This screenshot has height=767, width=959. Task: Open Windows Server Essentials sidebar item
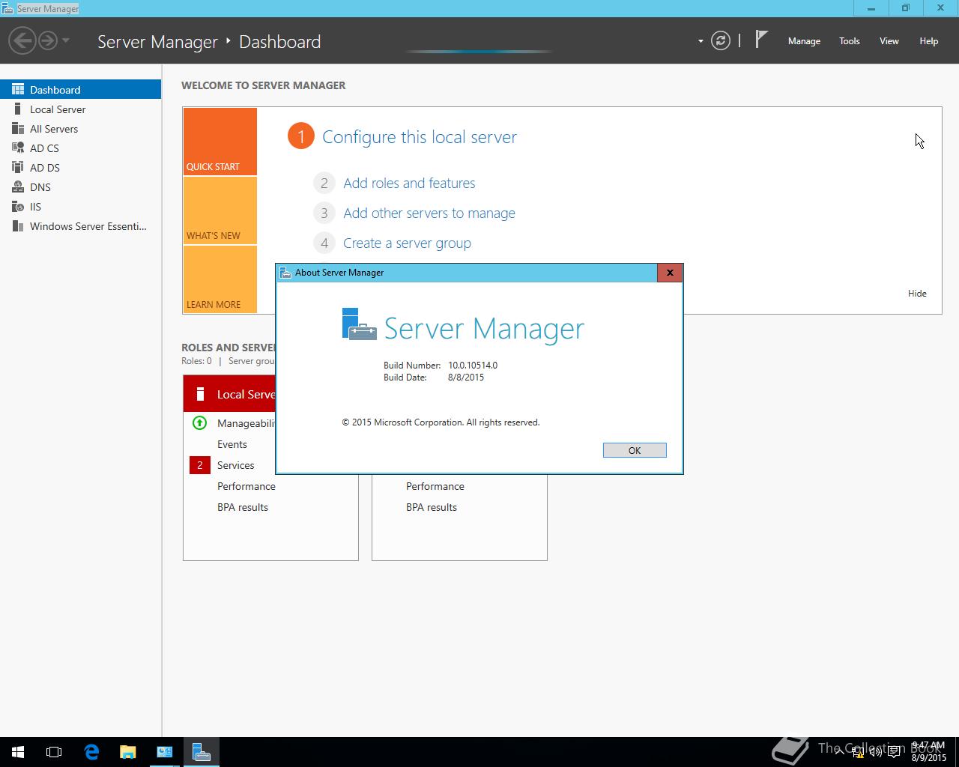click(x=80, y=225)
